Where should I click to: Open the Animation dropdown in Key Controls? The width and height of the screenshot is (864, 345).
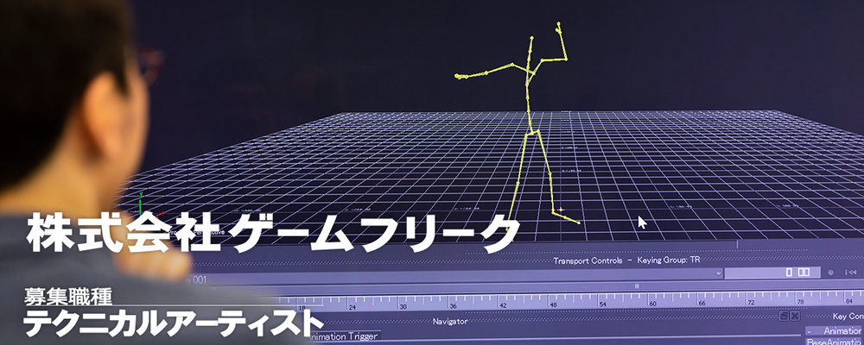coord(835,330)
